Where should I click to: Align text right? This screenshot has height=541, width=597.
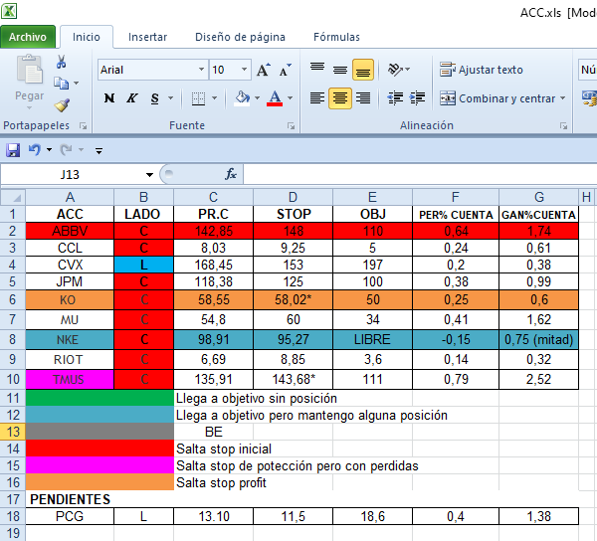click(x=363, y=98)
